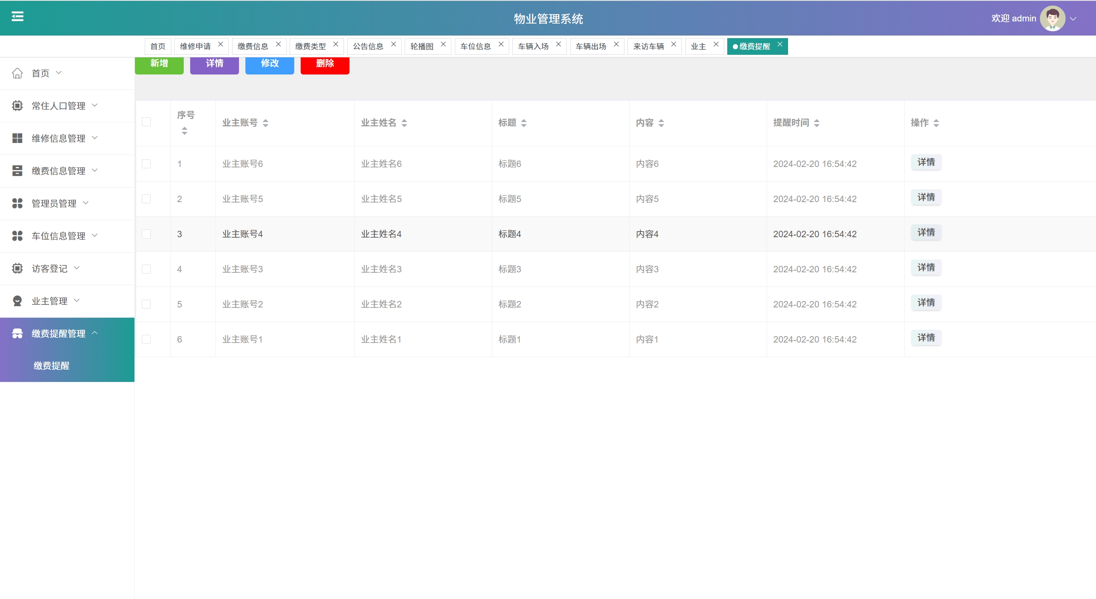Check the row for 业主账号6
Image resolution: width=1096 pixels, height=599 pixels.
146,164
